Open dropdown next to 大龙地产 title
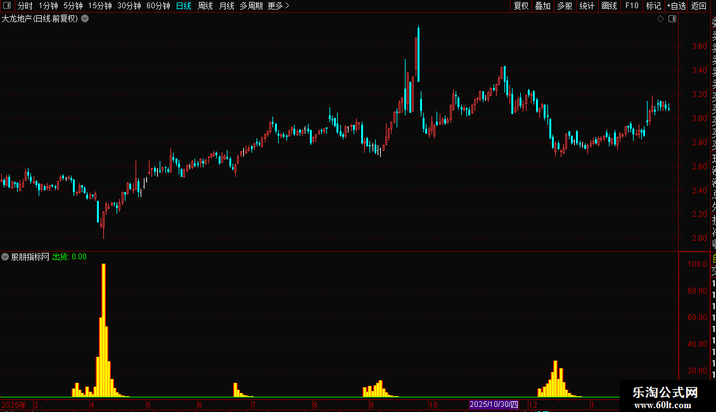Screen dimensions: 716x412 85,19
